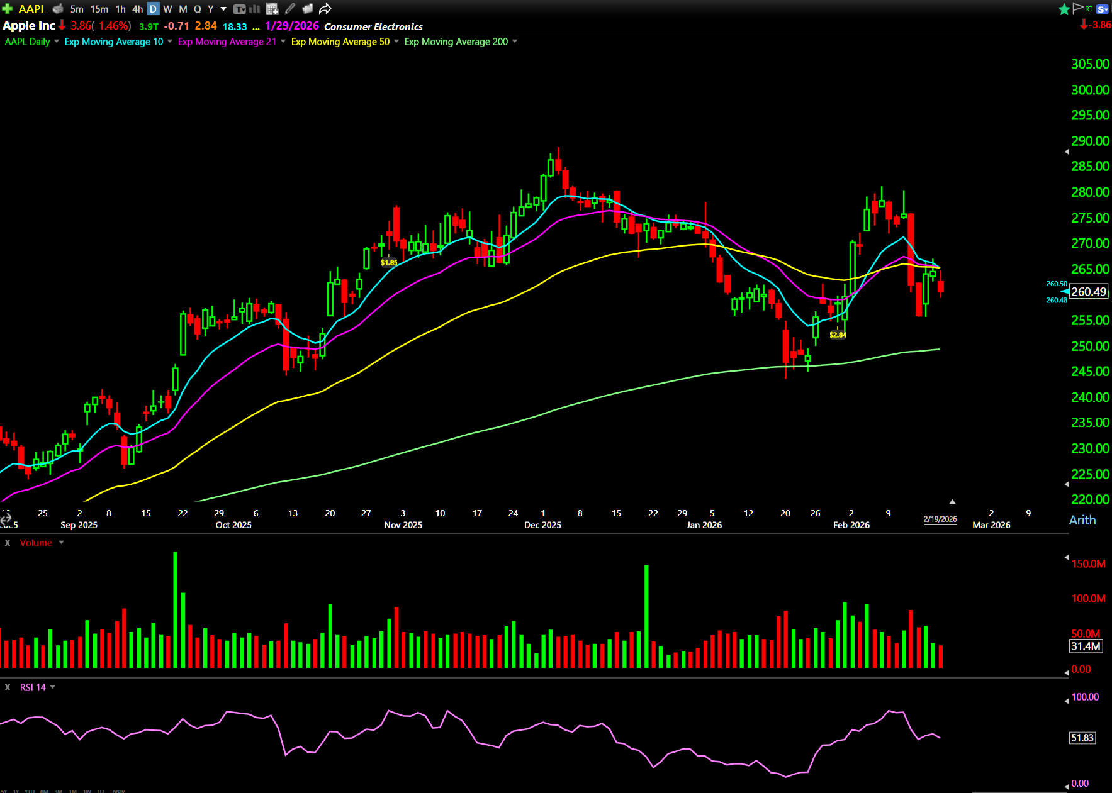The image size is (1112, 793).
Task: Click the time axis pan arrows icon
Action: [6, 519]
